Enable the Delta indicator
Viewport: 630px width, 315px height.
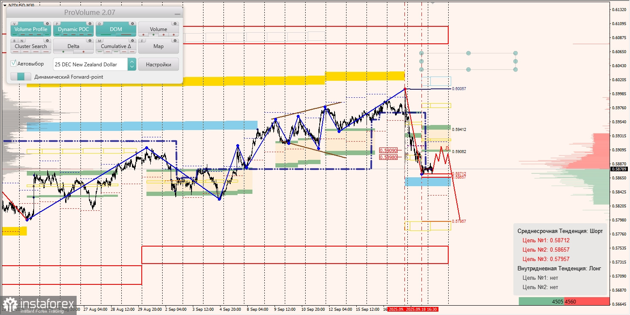[73, 46]
